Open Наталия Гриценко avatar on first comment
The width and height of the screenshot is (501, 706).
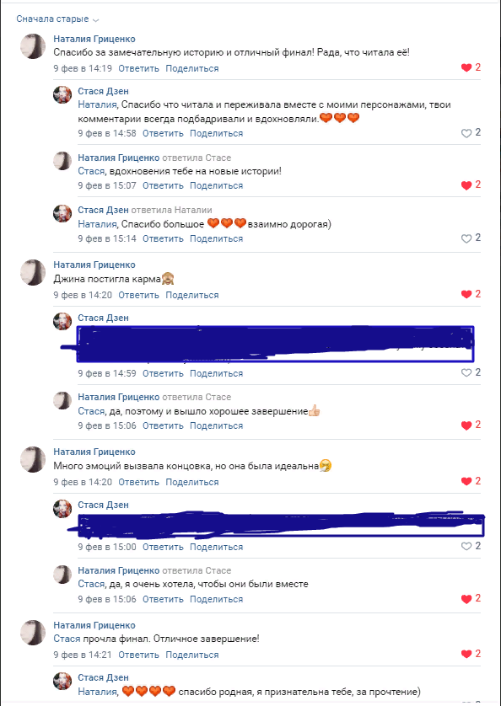[33, 46]
